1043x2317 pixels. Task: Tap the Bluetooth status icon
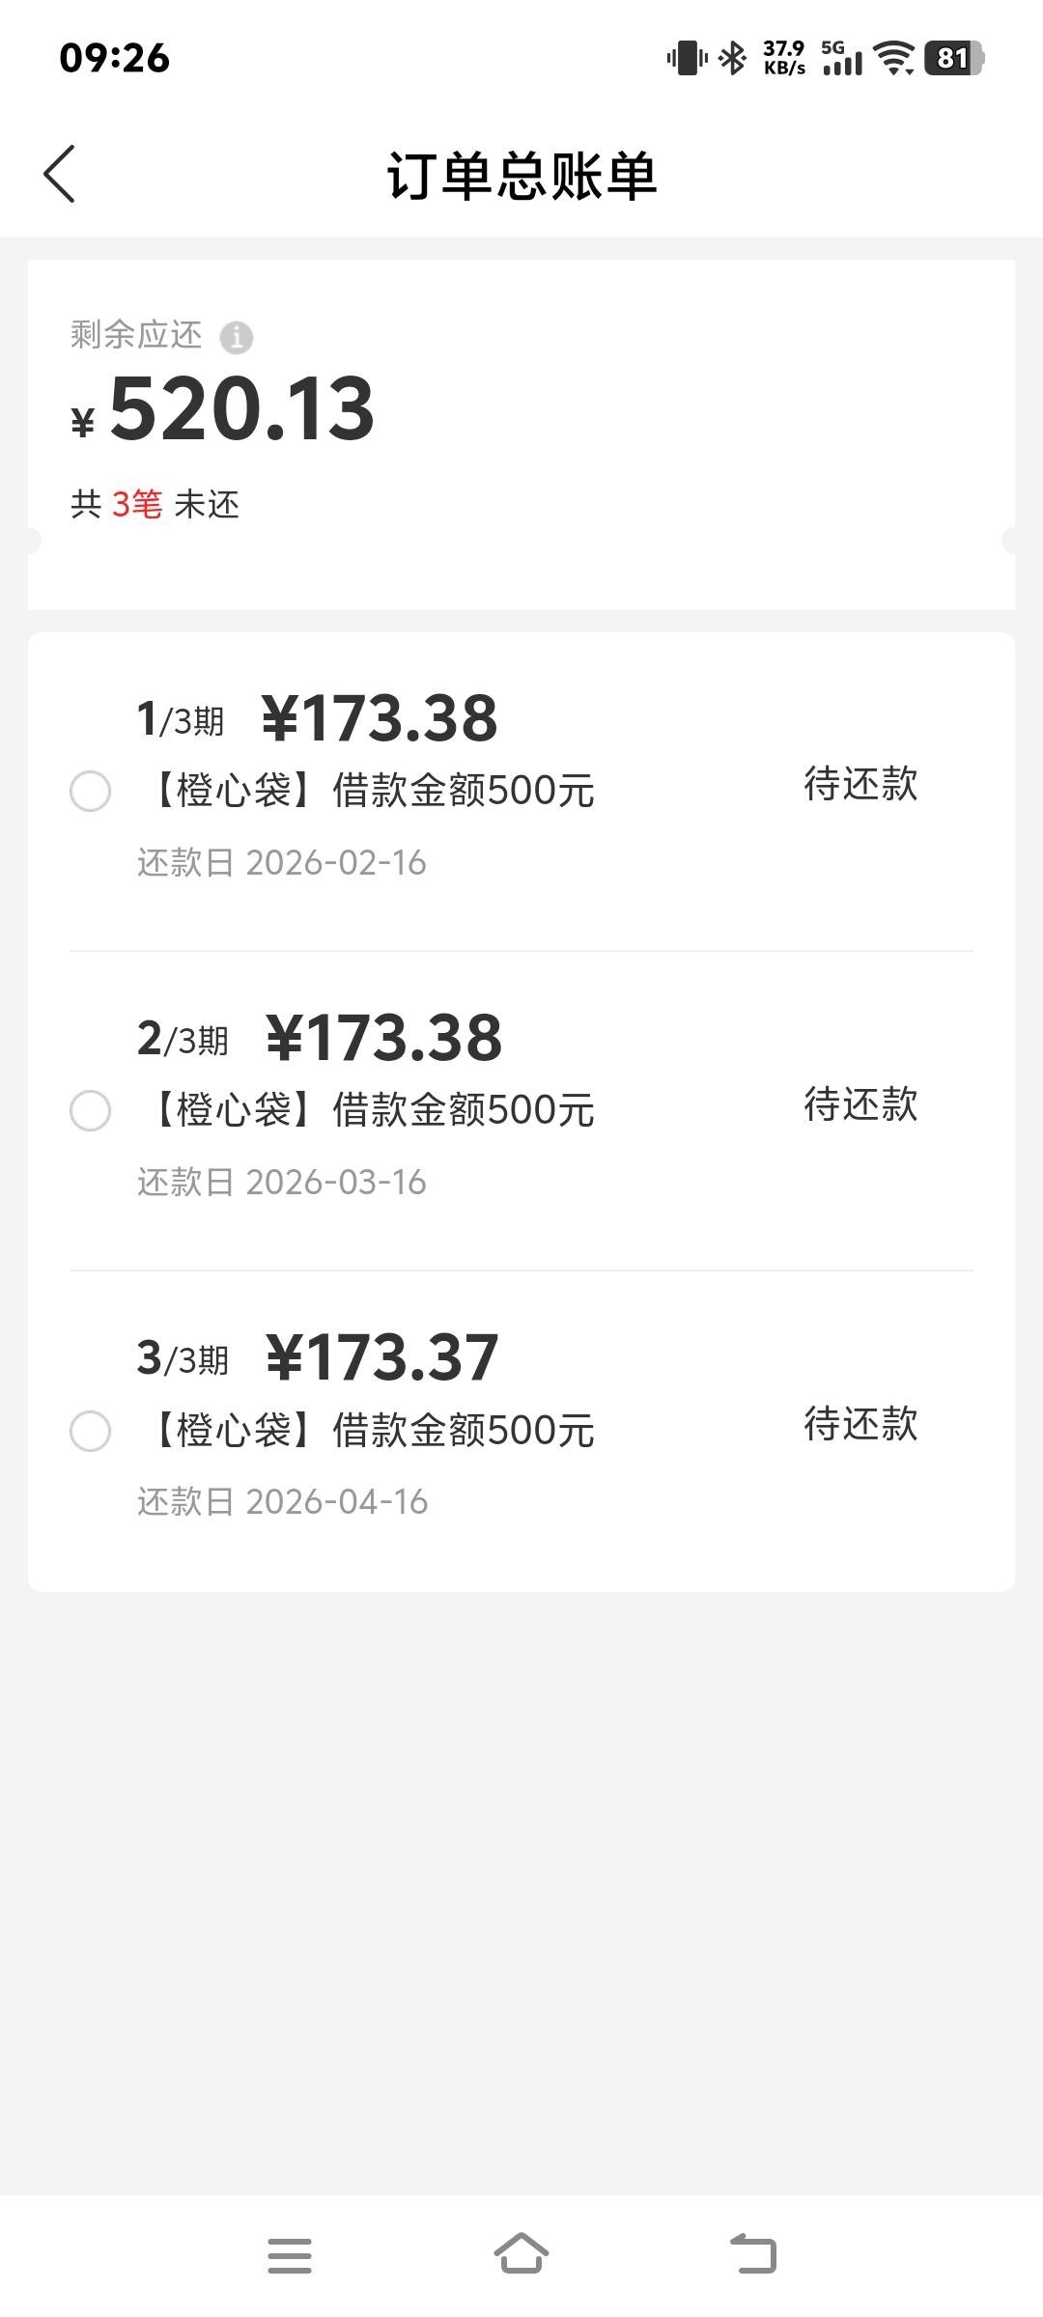tap(734, 58)
